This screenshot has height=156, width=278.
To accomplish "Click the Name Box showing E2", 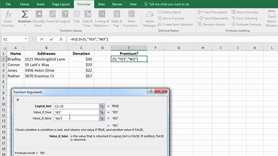I will coord(13,39).
